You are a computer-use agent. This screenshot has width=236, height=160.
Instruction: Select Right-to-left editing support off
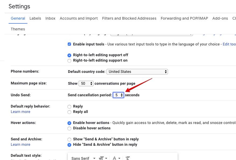[69, 55]
